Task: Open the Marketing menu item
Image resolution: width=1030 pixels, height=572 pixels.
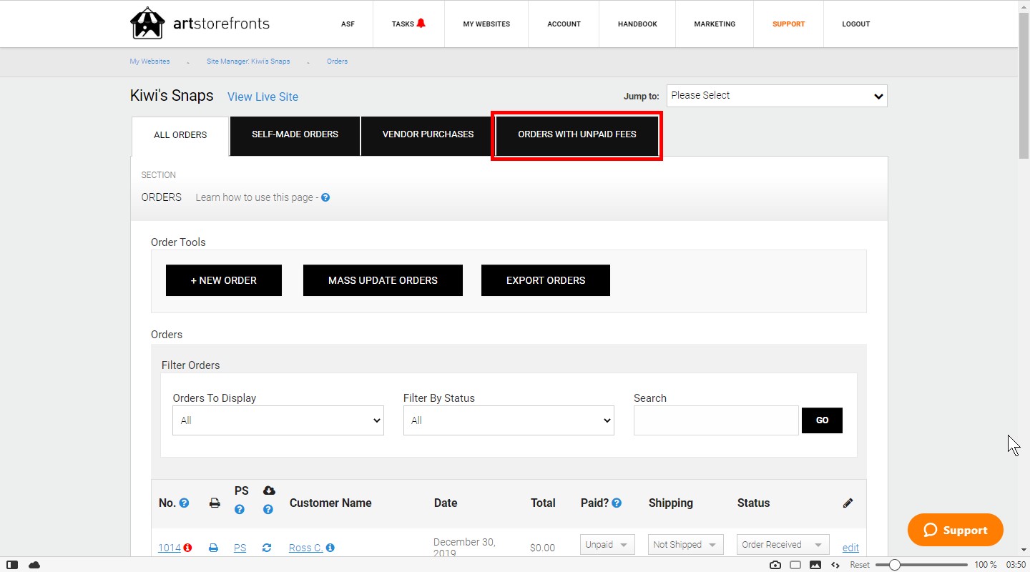Action: (715, 24)
